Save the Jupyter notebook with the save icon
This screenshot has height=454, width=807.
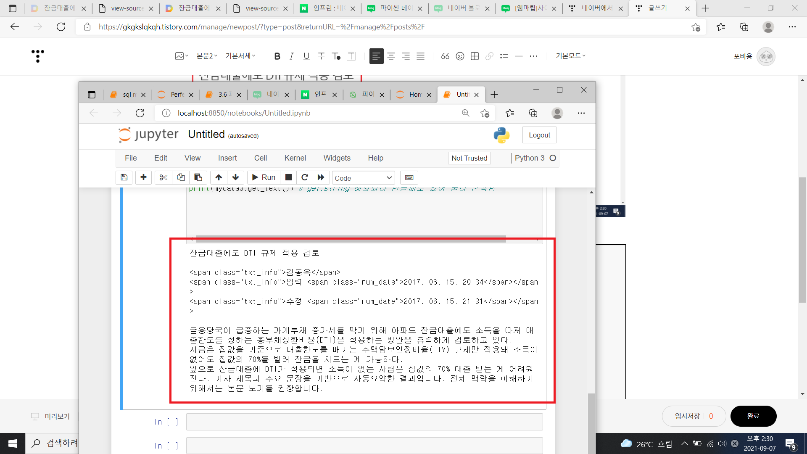(x=124, y=177)
